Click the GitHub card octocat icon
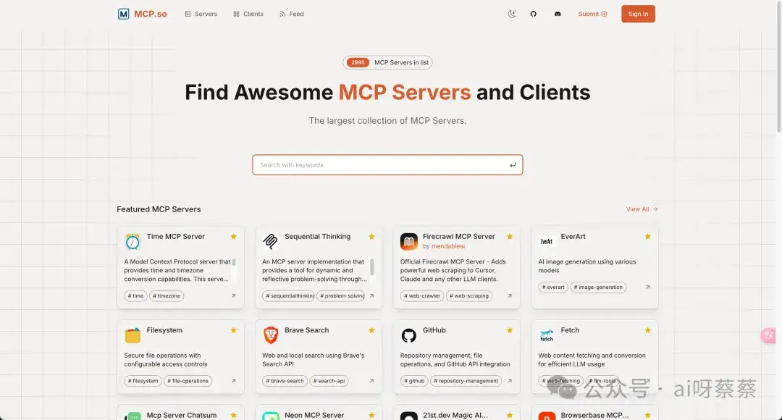782x420 pixels. click(408, 335)
